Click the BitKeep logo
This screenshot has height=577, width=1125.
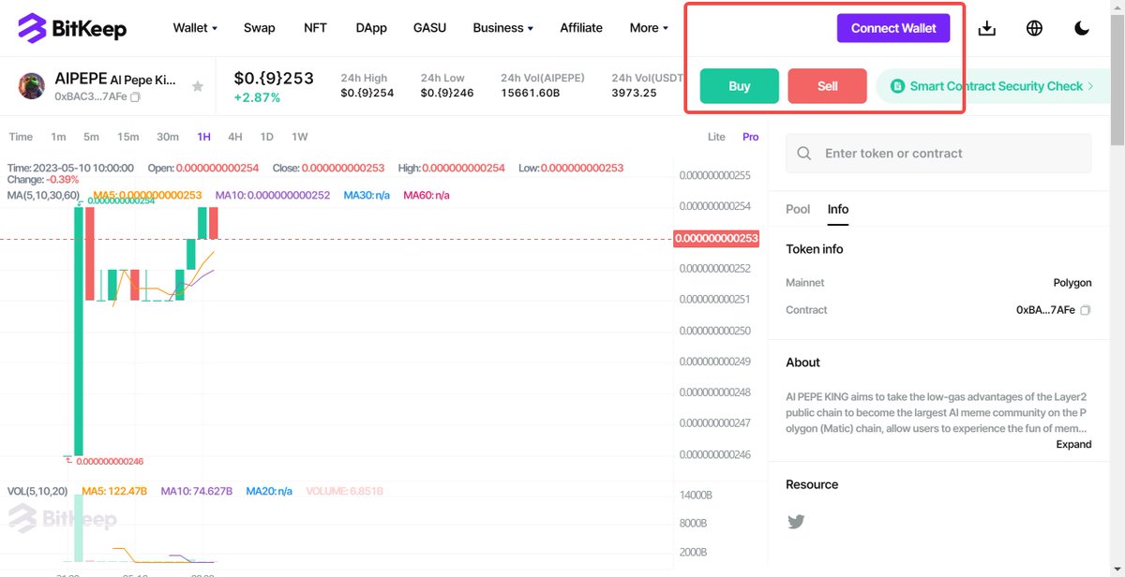72,28
